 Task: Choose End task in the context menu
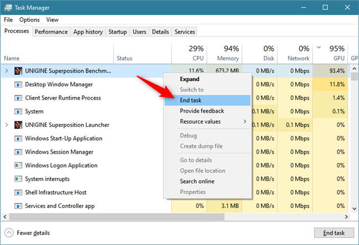[207, 100]
